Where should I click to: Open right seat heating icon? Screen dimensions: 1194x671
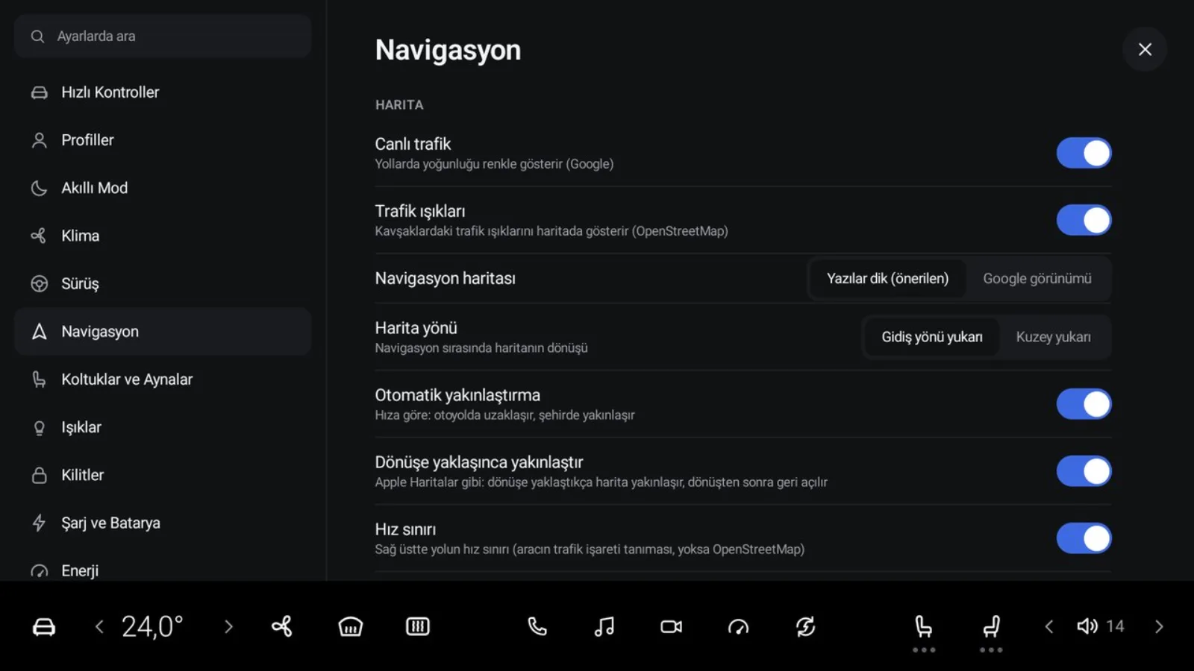(x=991, y=626)
